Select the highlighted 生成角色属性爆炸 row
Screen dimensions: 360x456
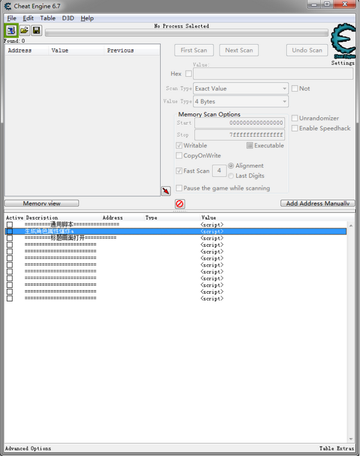176,231
